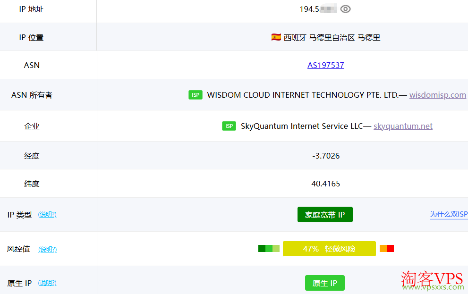The height and width of the screenshot is (294, 468).
Task: Select the longitude value -3.7026
Action: pyautogui.click(x=326, y=156)
